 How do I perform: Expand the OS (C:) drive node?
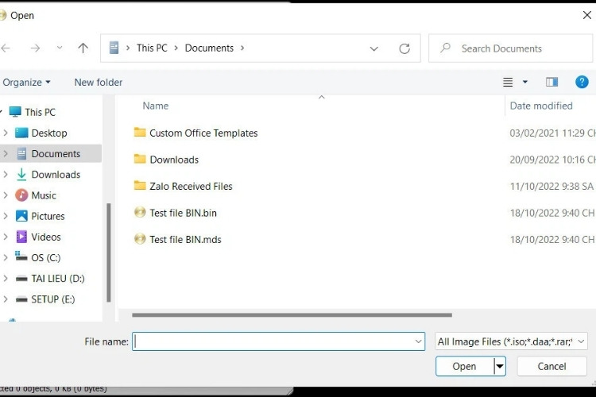6,258
